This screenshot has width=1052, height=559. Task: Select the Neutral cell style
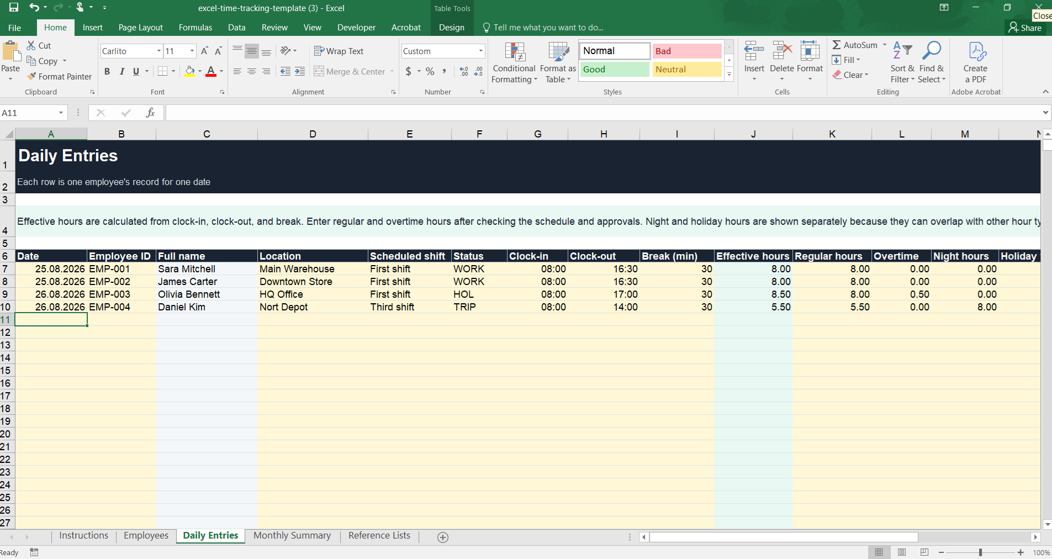tap(687, 69)
